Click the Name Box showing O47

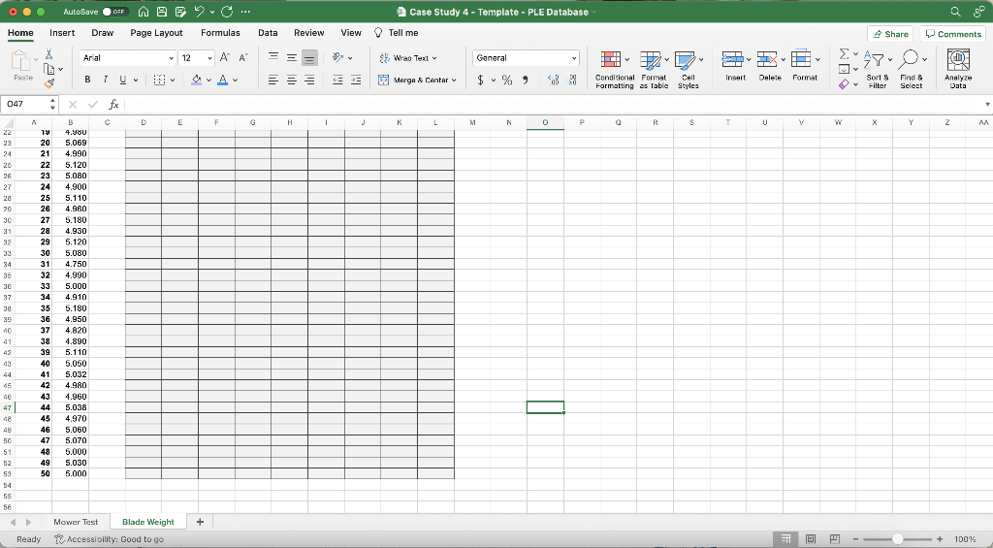(x=24, y=105)
